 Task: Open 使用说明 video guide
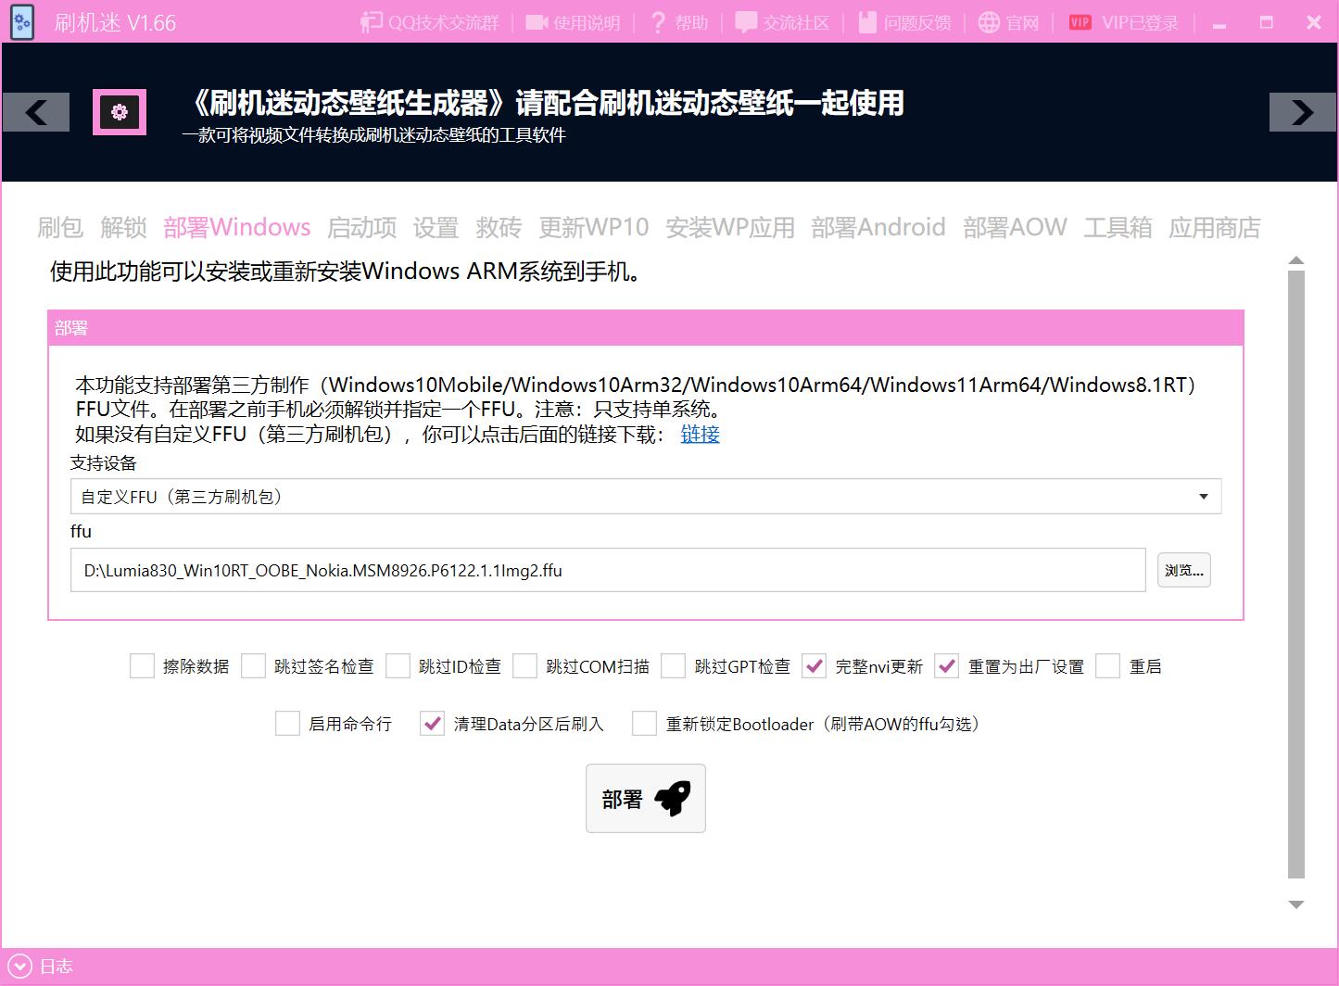(573, 22)
